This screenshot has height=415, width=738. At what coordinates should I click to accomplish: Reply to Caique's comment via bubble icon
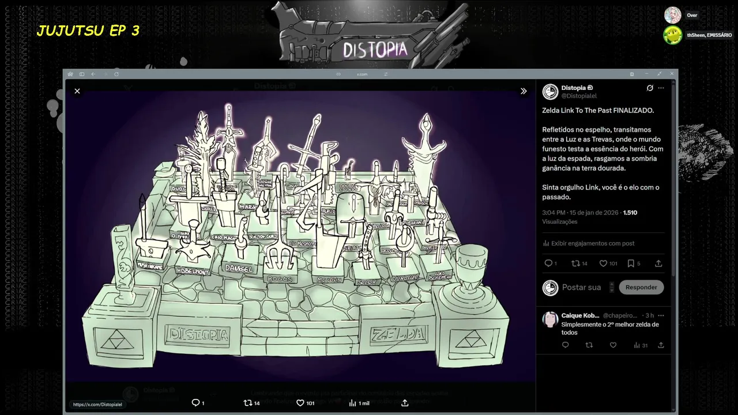(565, 345)
